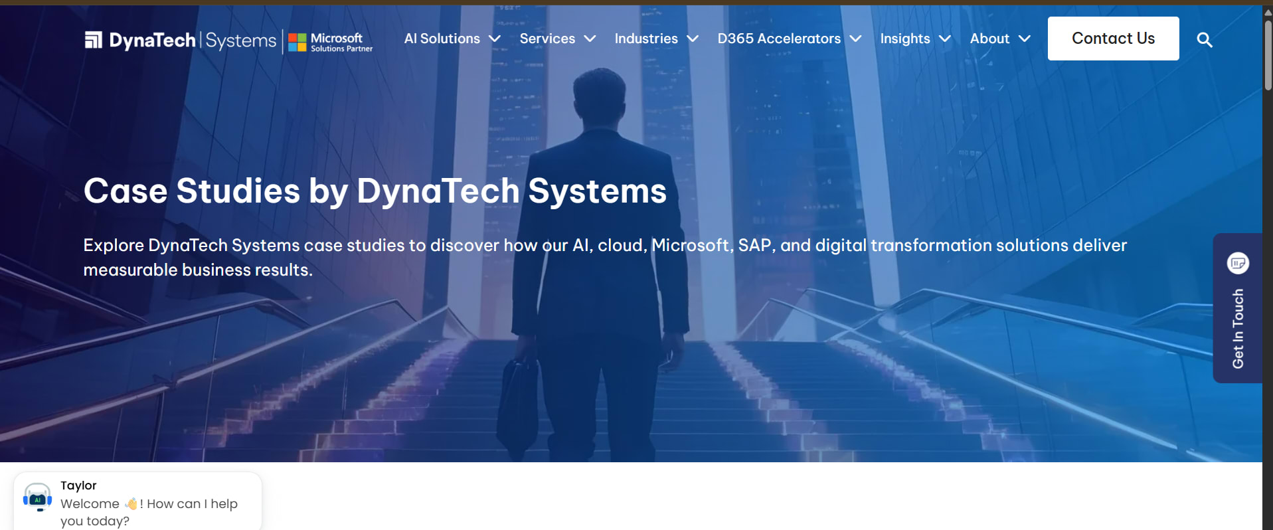
Task: Expand the About dropdown chevron
Action: click(x=1024, y=39)
